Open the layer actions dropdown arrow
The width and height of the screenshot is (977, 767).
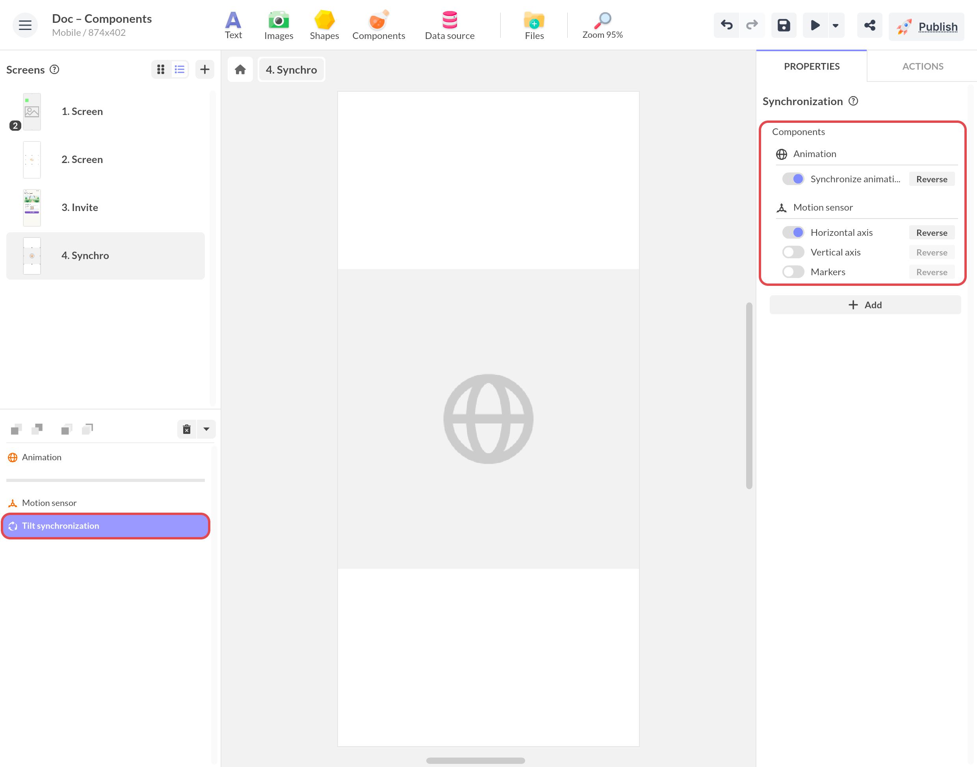point(206,429)
